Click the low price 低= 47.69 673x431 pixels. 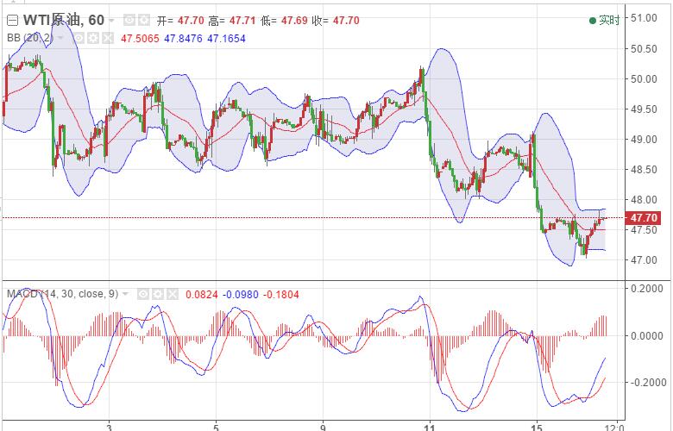point(284,21)
